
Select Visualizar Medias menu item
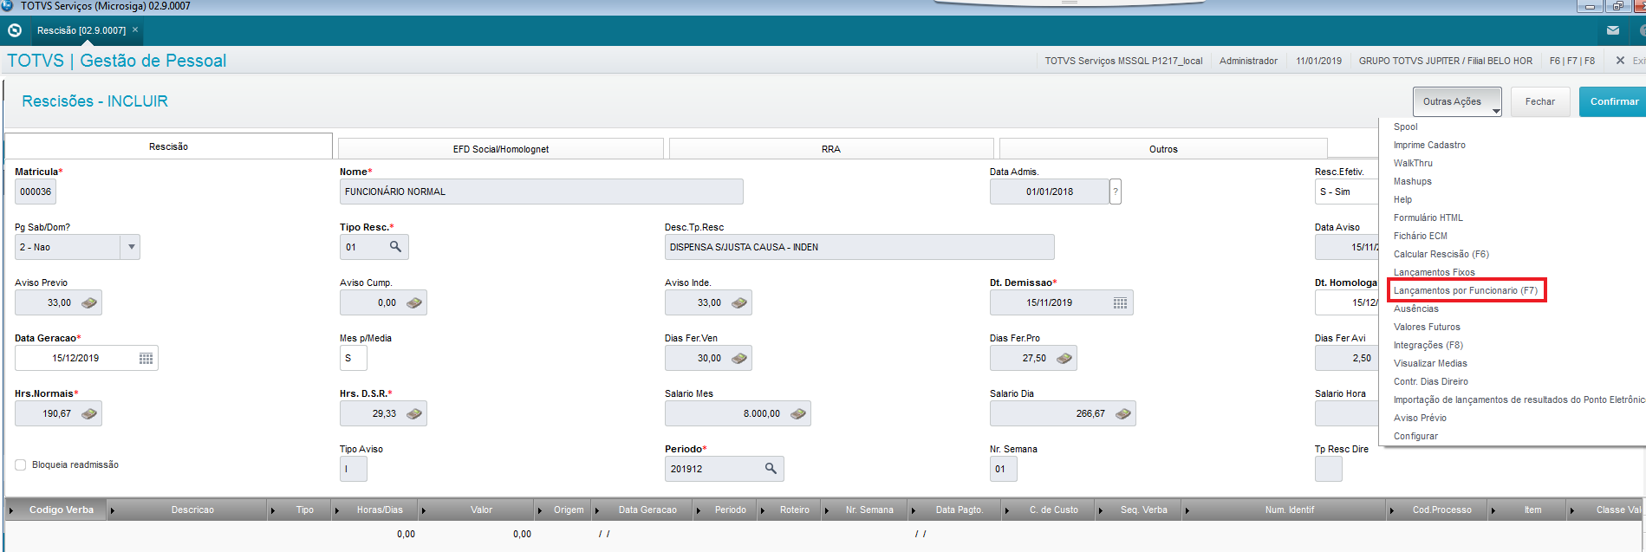pyautogui.click(x=1430, y=363)
